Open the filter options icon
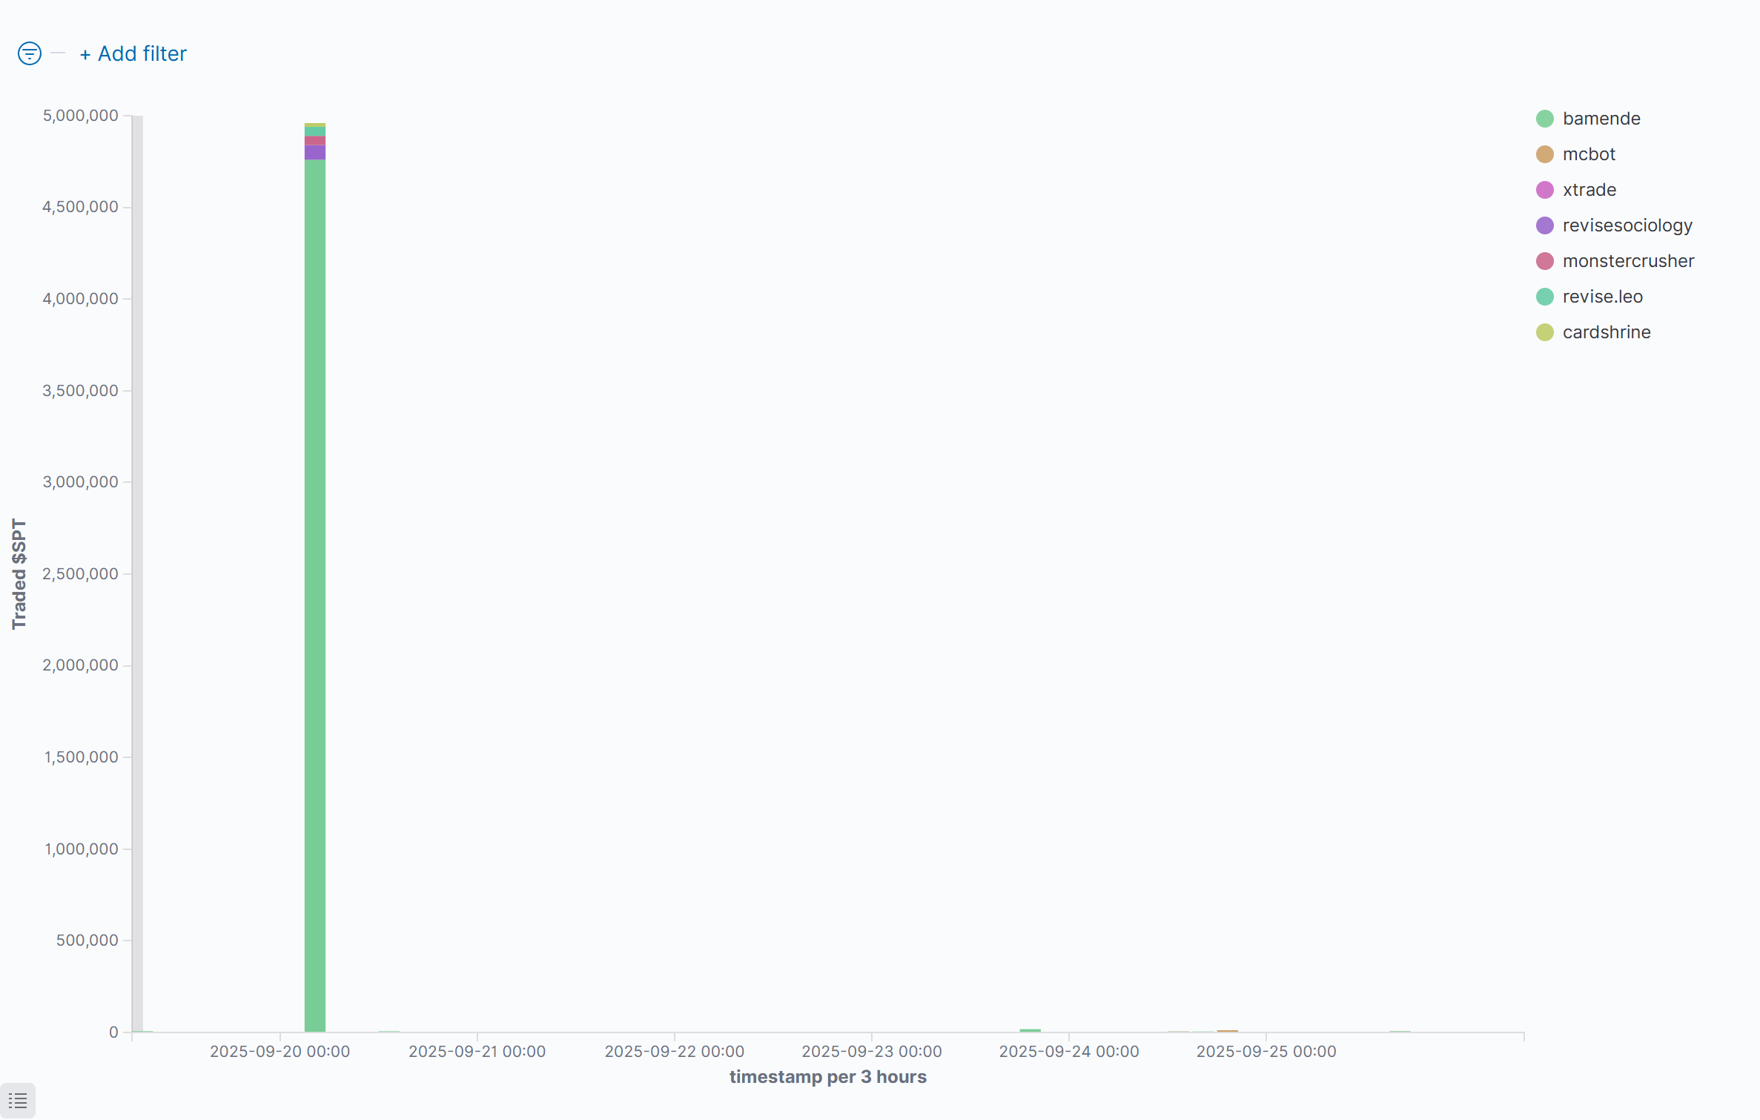 click(x=30, y=53)
